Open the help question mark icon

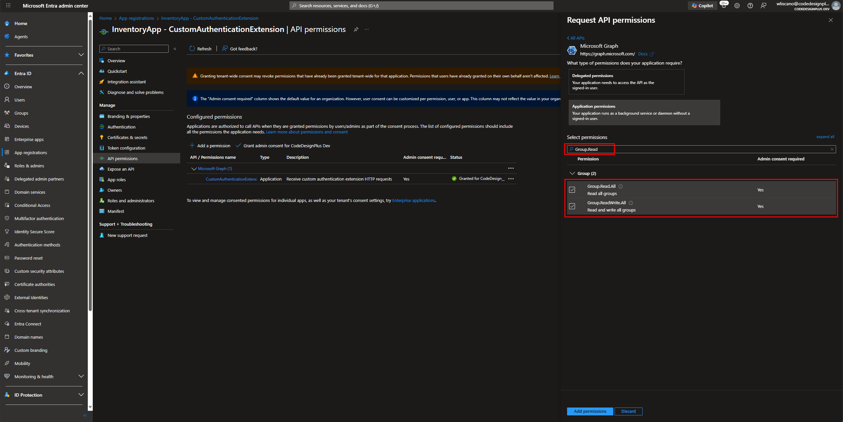point(750,6)
